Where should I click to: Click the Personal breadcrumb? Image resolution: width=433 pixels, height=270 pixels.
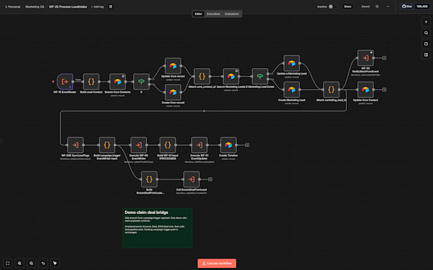13,6
